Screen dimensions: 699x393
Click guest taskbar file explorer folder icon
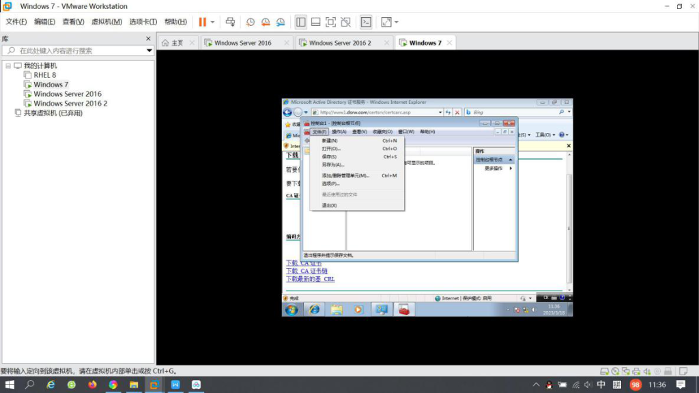click(337, 310)
